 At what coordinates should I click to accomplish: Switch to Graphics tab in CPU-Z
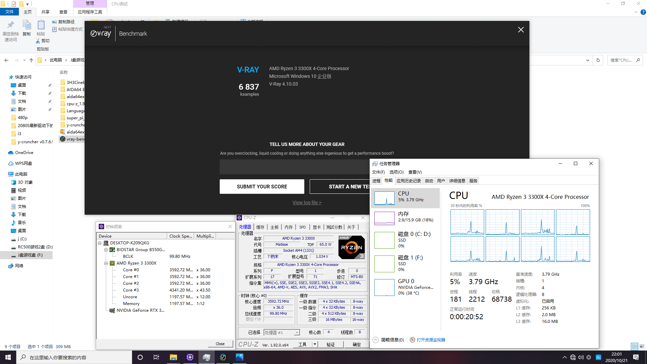317,227
